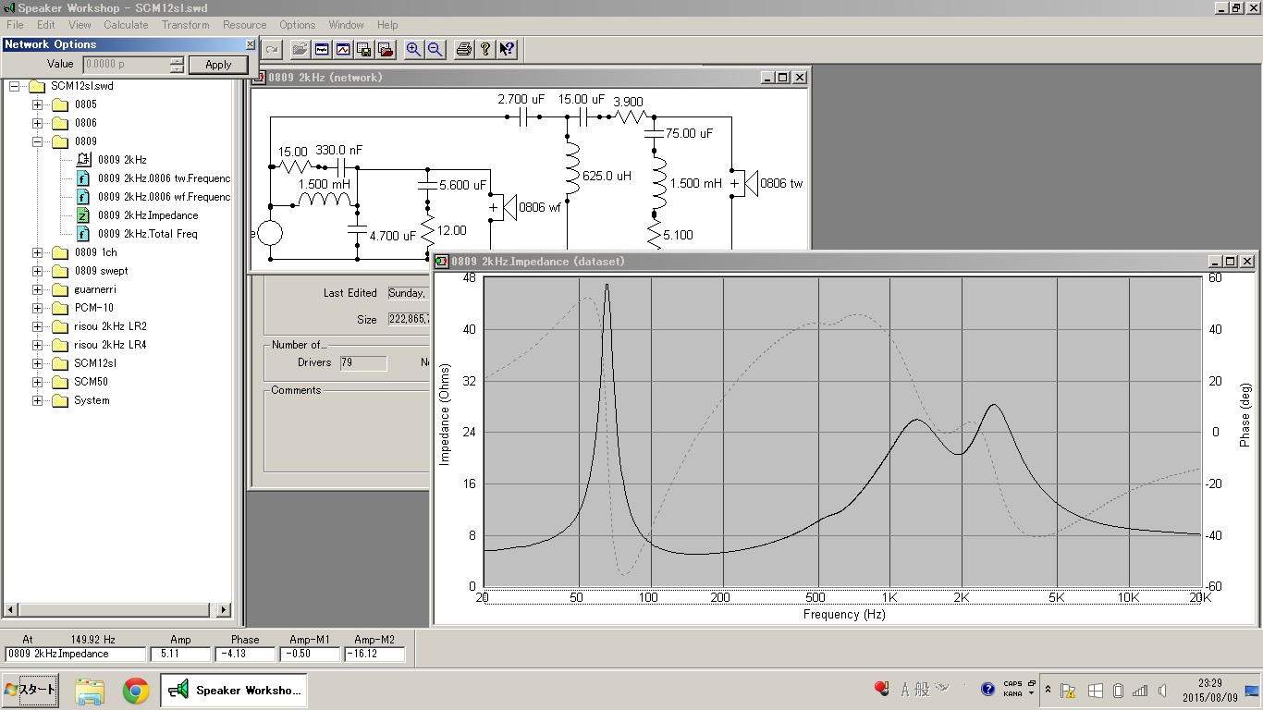Expand the System folder node
The width and height of the screenshot is (1263, 710).
pos(38,400)
